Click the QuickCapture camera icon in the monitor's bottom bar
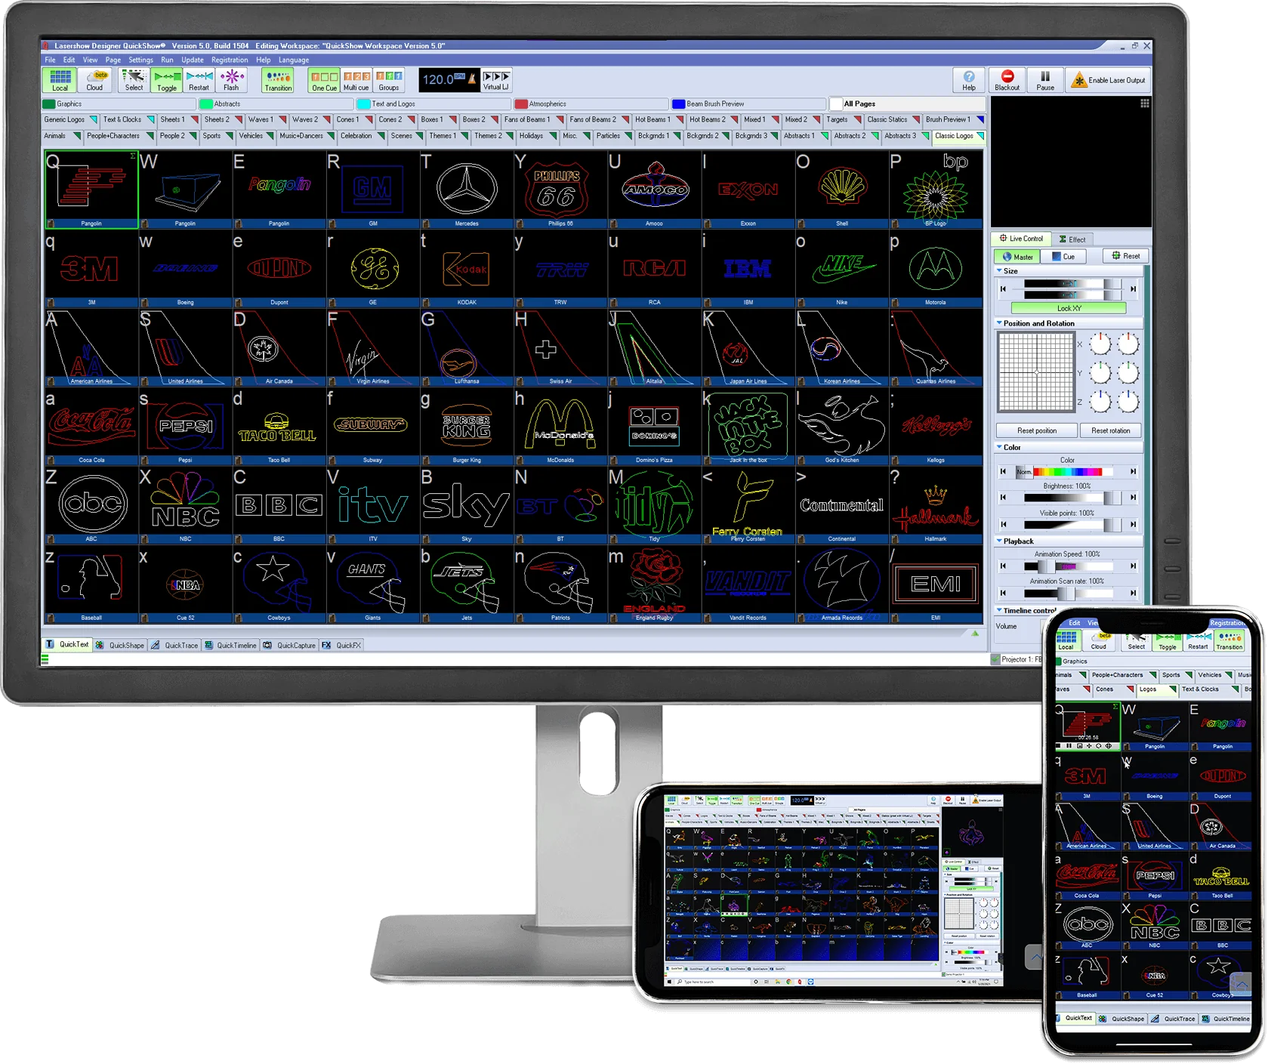1268x1064 pixels. point(267,645)
